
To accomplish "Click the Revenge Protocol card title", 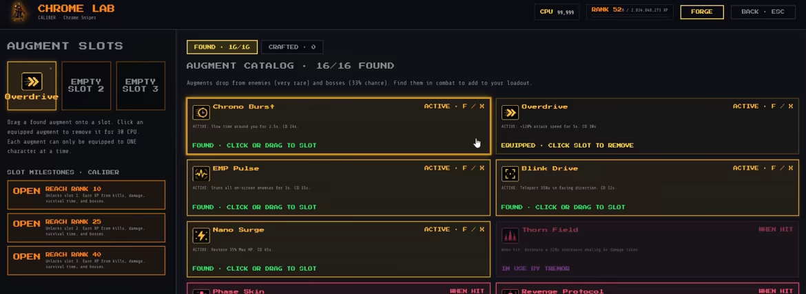I will click(562, 291).
